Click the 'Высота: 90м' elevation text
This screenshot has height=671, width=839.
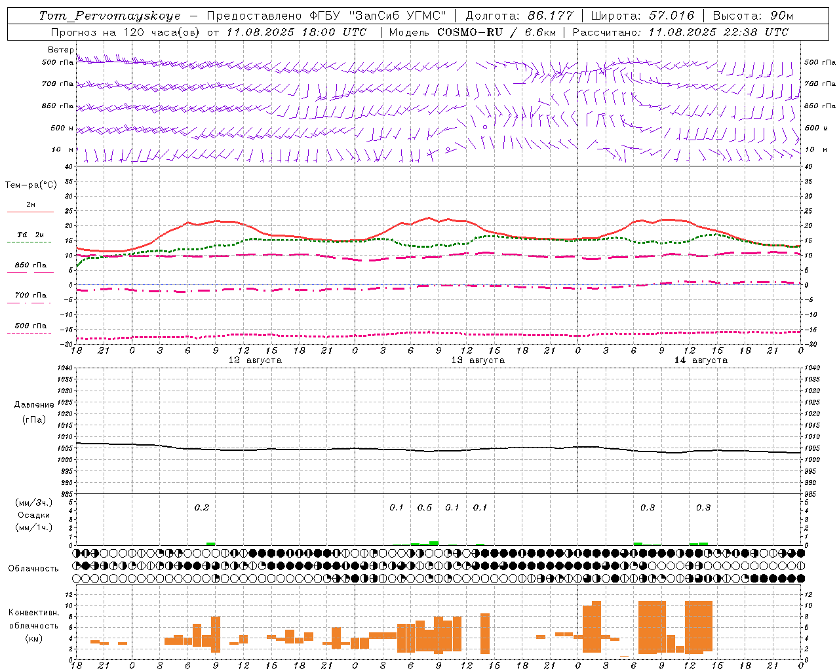[x=752, y=16]
